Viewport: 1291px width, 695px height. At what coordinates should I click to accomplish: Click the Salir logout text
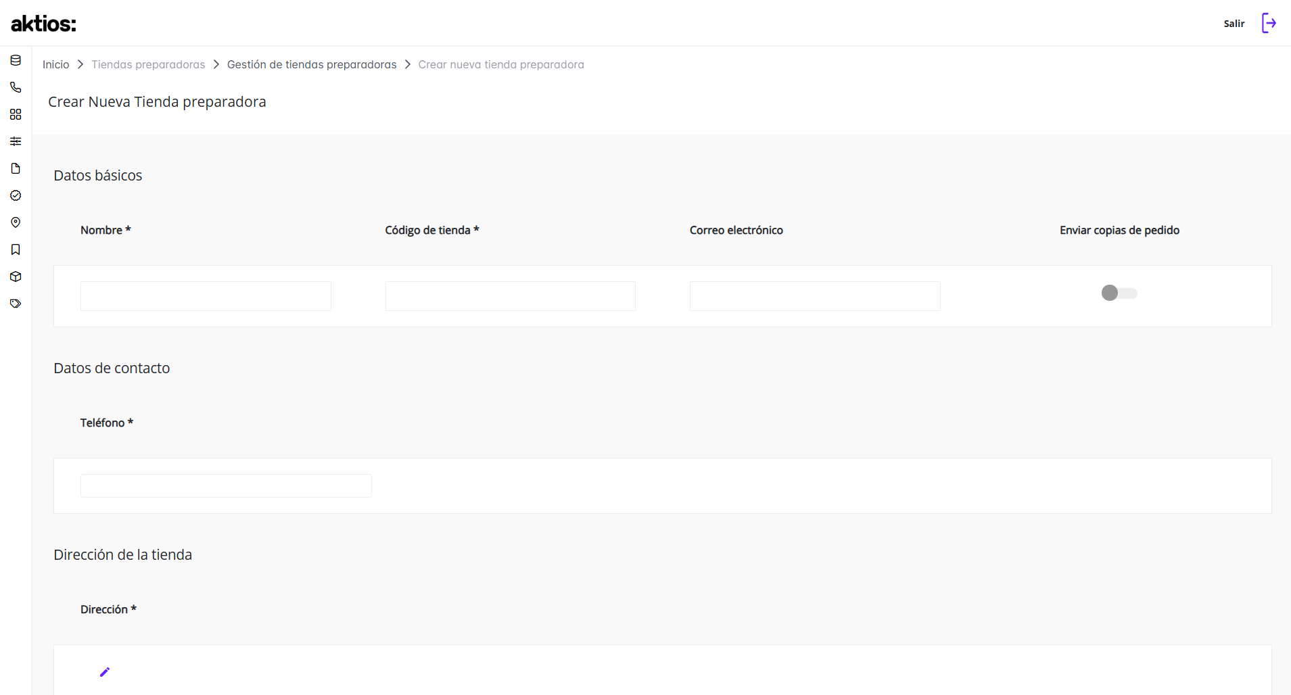coord(1234,24)
